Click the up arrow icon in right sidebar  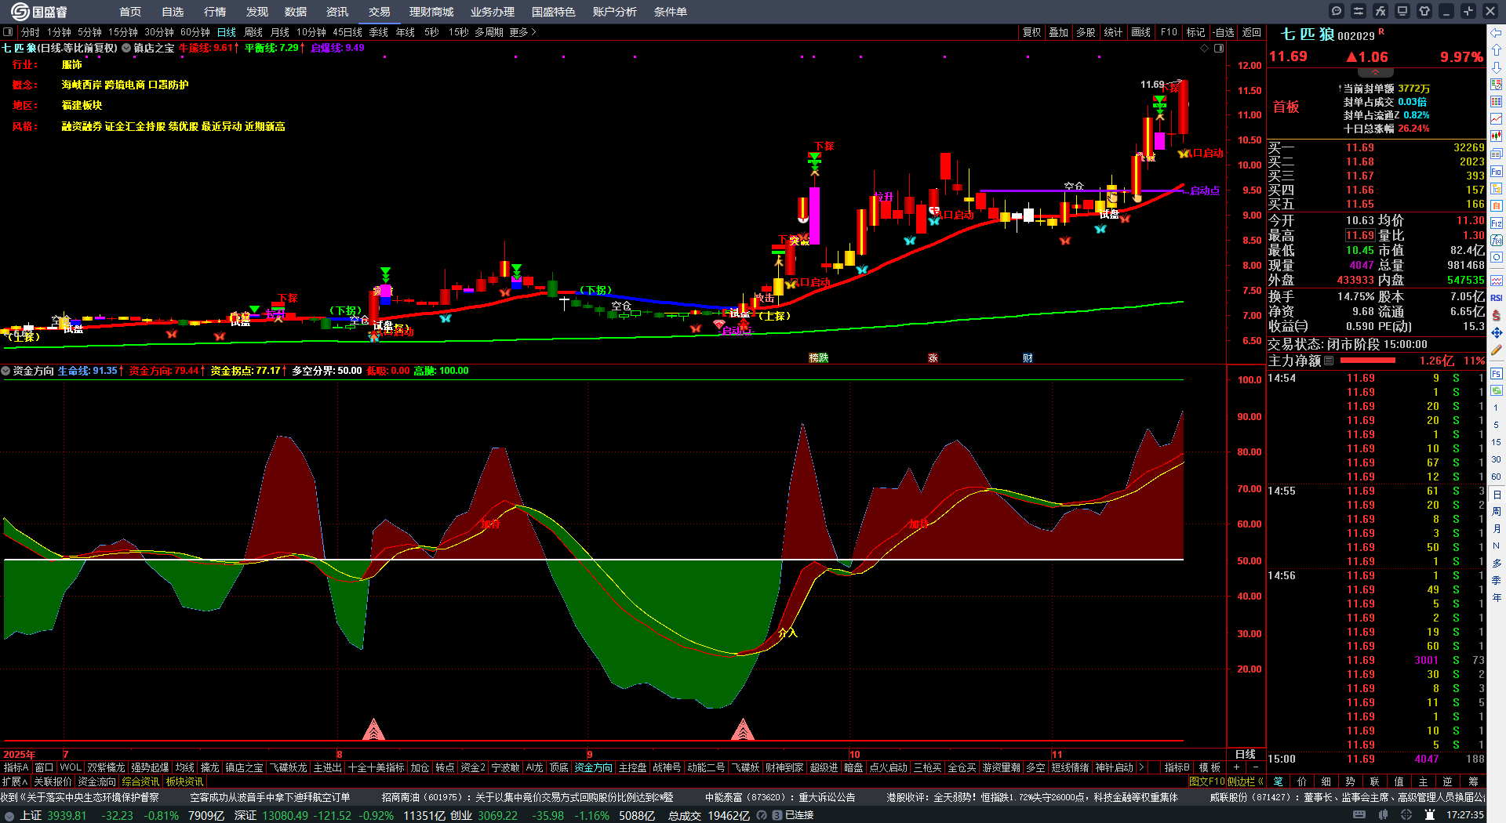pyautogui.click(x=1497, y=49)
